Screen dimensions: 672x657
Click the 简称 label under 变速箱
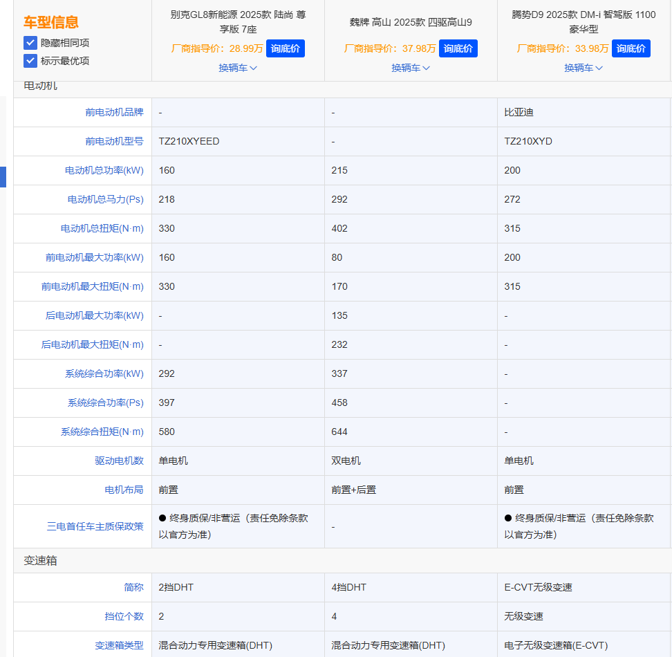(133, 587)
